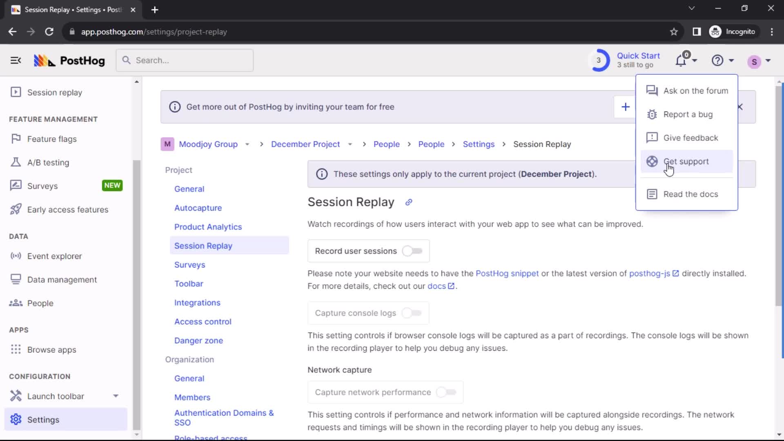
Task: Toggle Capture console logs switch
Action: click(412, 313)
